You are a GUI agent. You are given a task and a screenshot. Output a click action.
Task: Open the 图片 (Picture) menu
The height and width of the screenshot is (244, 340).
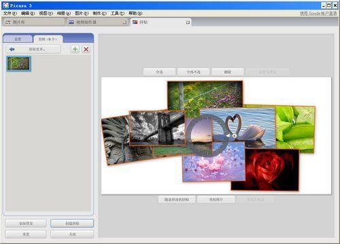[82, 14]
